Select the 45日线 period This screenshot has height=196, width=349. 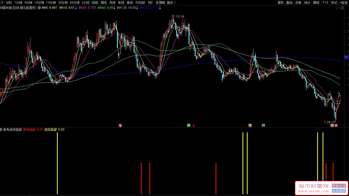click(140, 3)
